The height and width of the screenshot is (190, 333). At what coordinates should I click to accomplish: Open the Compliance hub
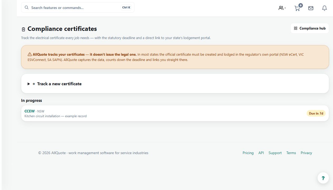click(310, 28)
